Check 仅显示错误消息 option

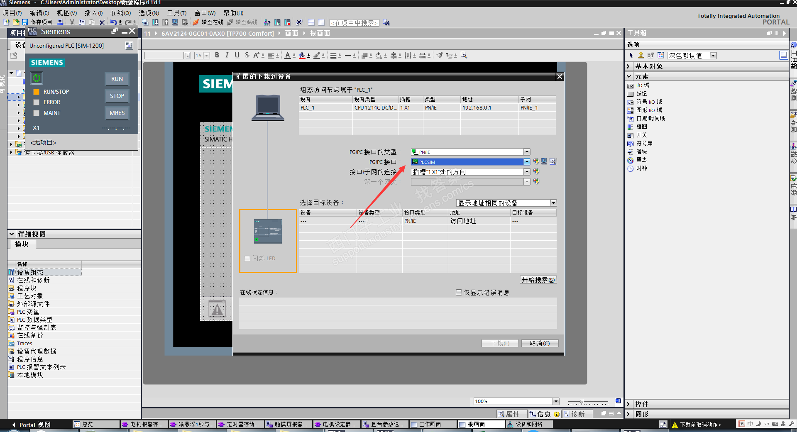pos(459,293)
